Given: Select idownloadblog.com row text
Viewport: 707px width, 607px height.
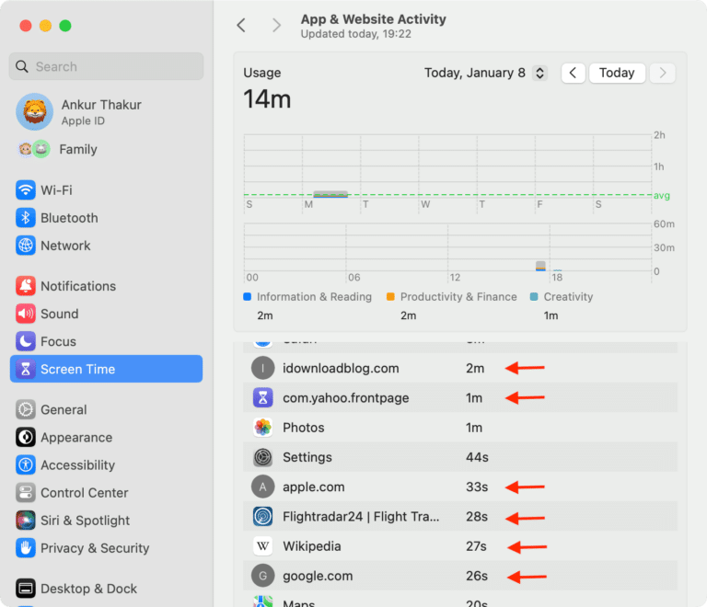Looking at the screenshot, I should 341,369.
